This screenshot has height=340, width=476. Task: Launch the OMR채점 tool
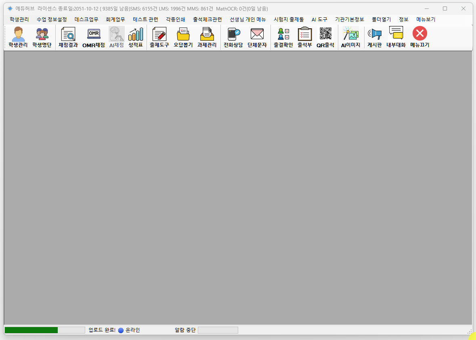pos(94,37)
